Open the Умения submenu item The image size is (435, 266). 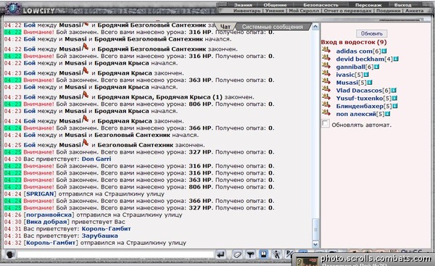[x=275, y=11]
